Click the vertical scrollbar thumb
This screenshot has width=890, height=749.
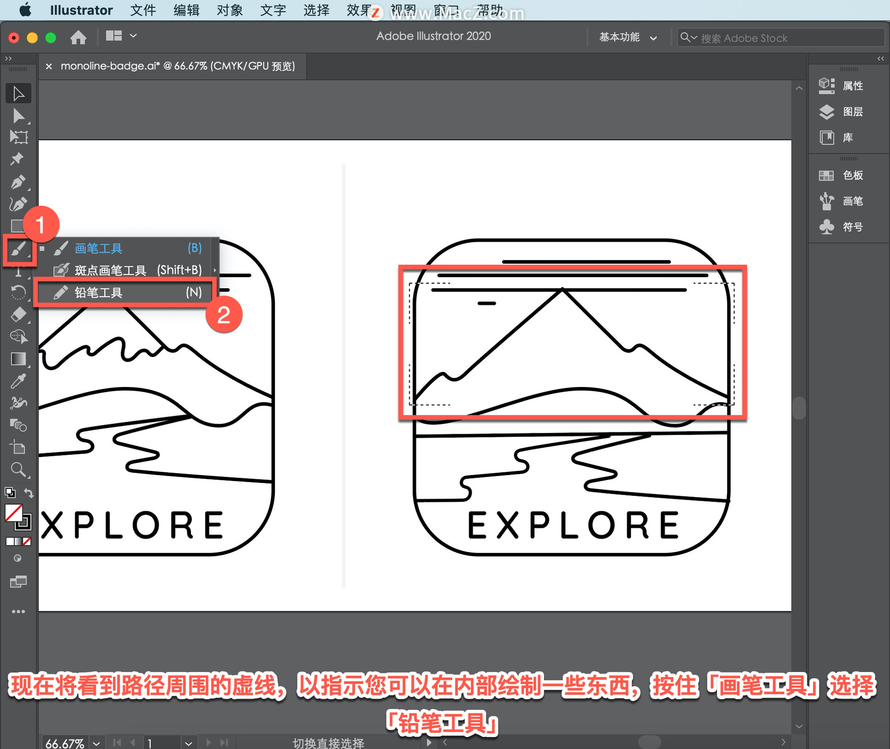[799, 408]
